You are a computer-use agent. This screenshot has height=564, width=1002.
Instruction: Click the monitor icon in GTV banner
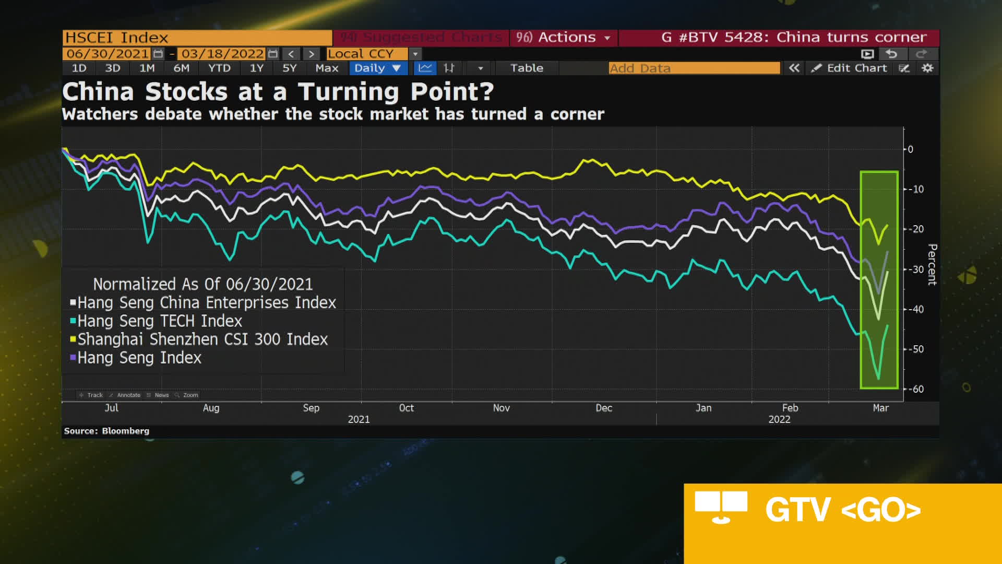(x=721, y=507)
